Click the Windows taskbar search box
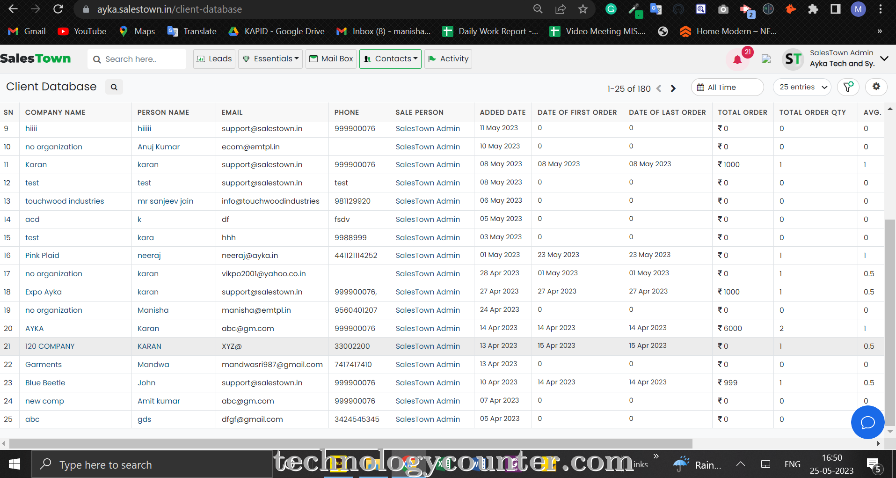This screenshot has height=478, width=896. [x=152, y=464]
